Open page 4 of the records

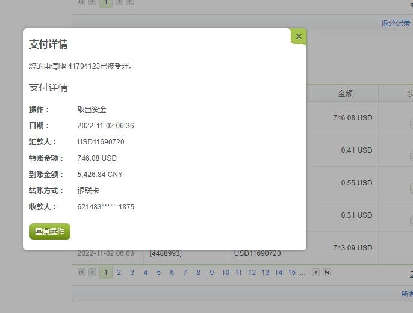click(x=146, y=273)
